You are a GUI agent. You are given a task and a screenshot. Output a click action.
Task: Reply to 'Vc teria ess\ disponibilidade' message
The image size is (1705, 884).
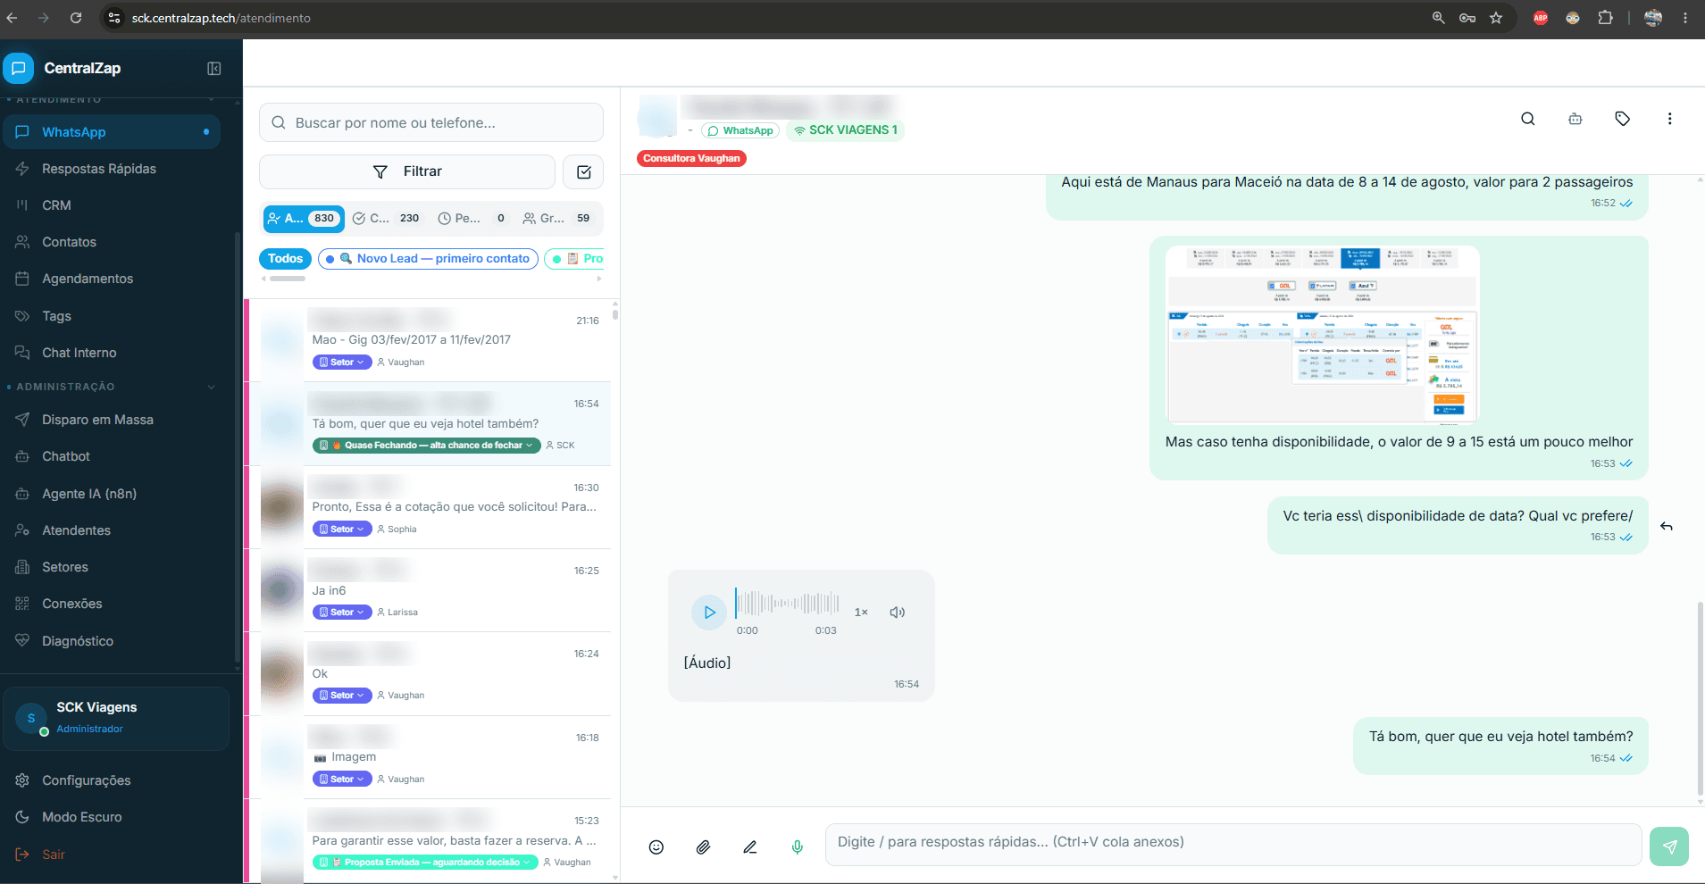[x=1667, y=526]
